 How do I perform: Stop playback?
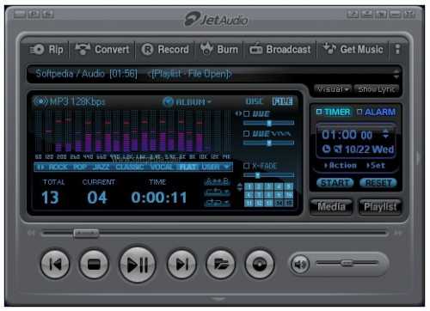click(x=94, y=264)
